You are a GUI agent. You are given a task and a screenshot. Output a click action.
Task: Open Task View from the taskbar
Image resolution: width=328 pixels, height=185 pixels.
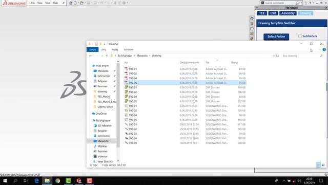(26, 180)
